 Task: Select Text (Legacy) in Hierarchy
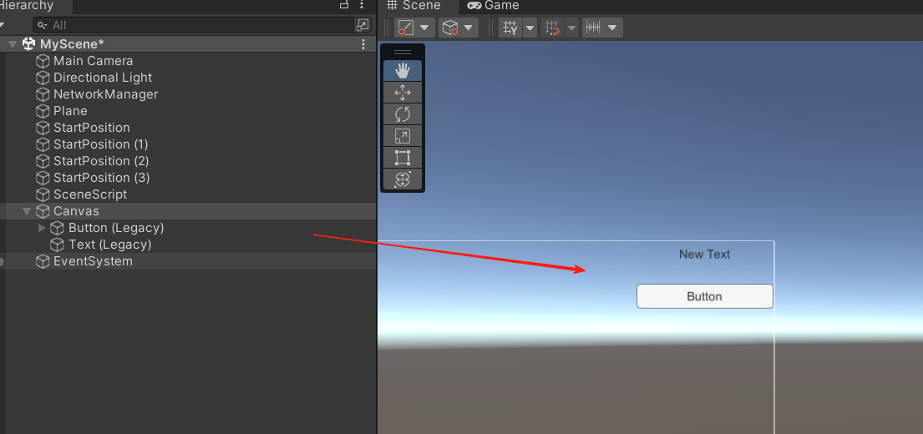pyautogui.click(x=109, y=245)
